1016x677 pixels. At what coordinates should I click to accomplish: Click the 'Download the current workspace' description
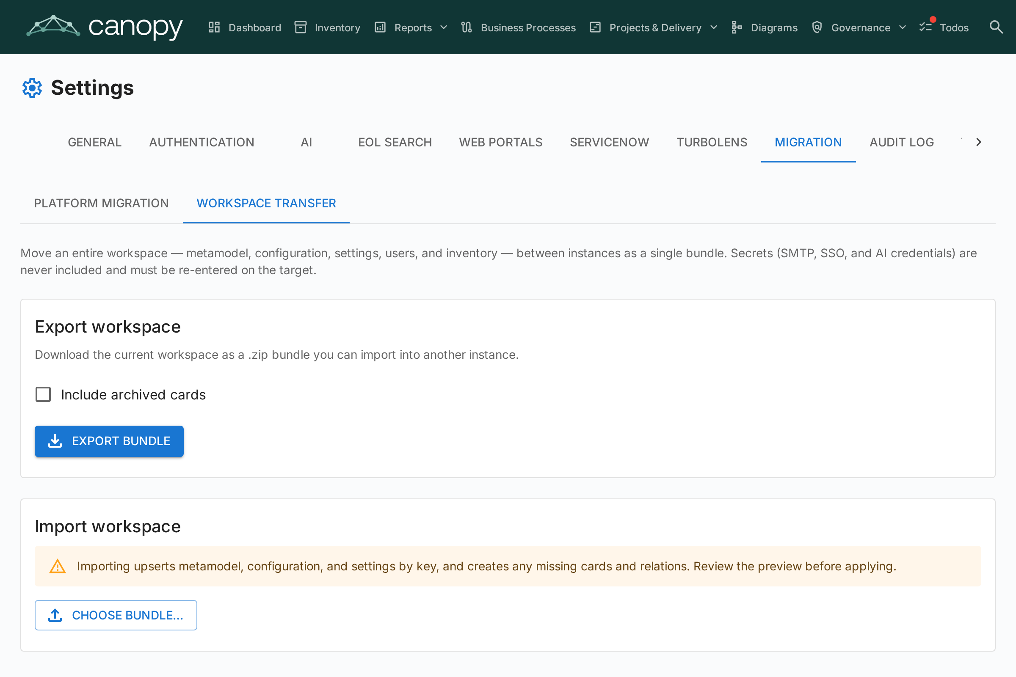coord(276,355)
